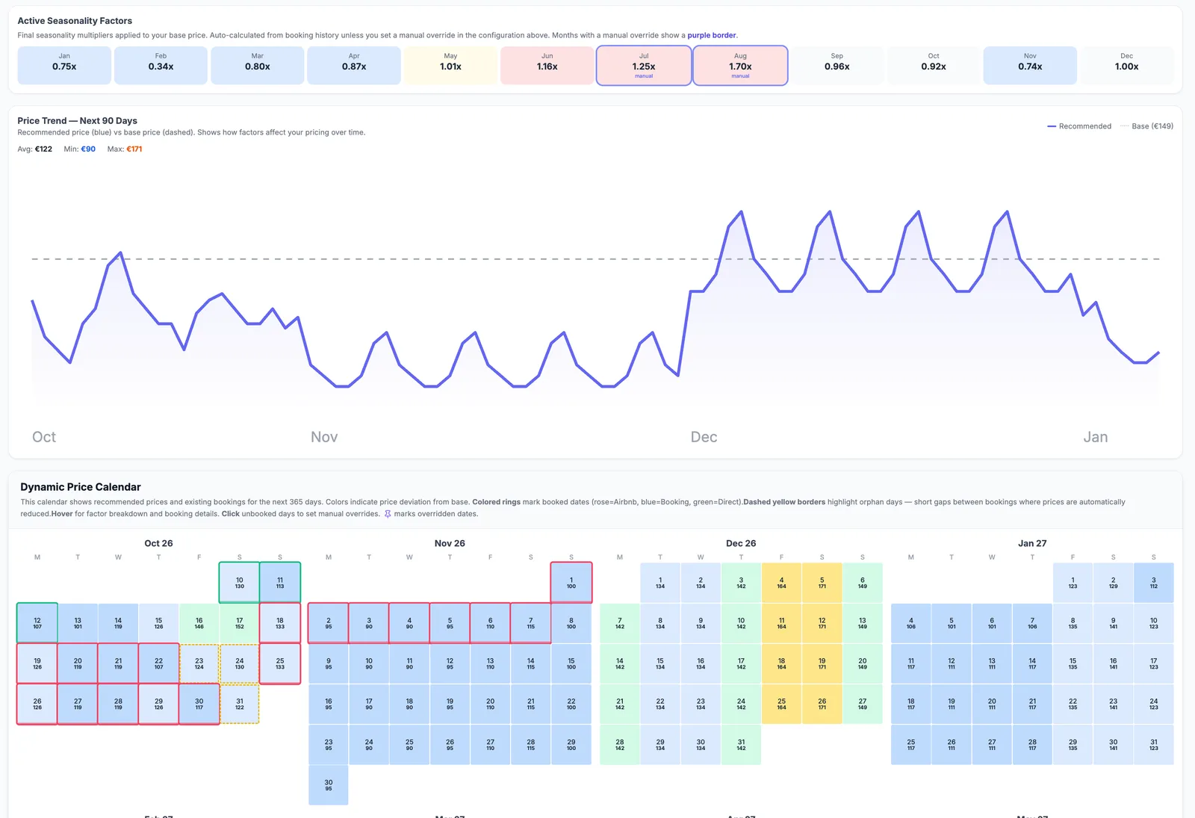Select the Jun 1.16x factor card
The height and width of the screenshot is (818, 1195).
[547, 65]
